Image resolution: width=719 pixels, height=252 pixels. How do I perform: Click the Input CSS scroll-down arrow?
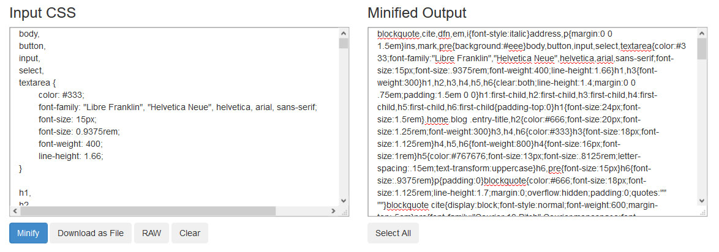coord(344,201)
